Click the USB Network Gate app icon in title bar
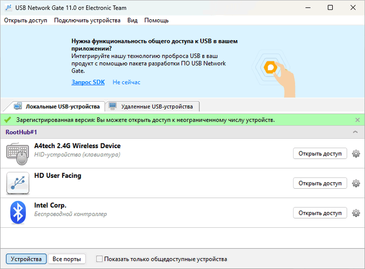The width and height of the screenshot is (365, 269). (8, 8)
